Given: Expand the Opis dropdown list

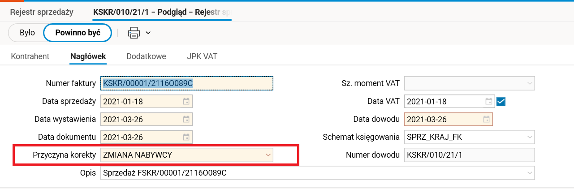Looking at the screenshot, I should click(x=530, y=172).
